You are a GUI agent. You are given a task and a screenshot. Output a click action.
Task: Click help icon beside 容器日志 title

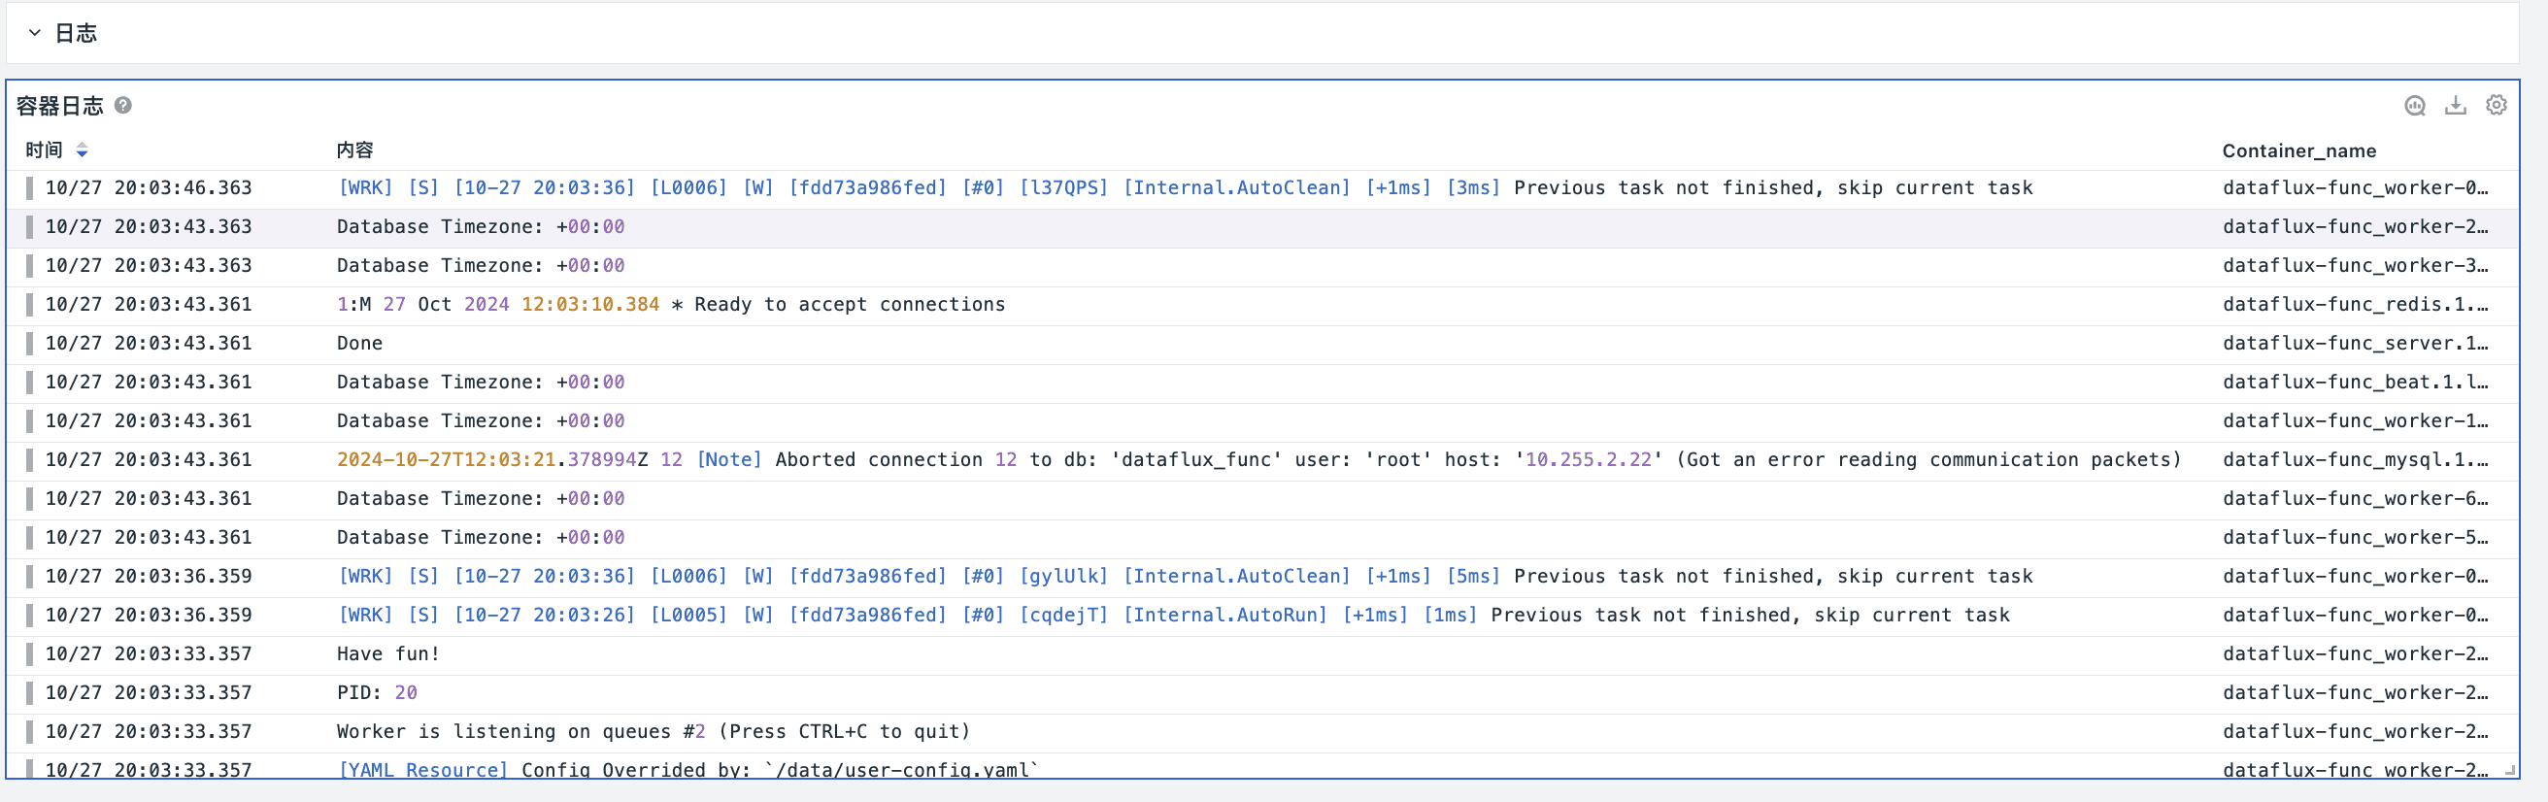(122, 105)
